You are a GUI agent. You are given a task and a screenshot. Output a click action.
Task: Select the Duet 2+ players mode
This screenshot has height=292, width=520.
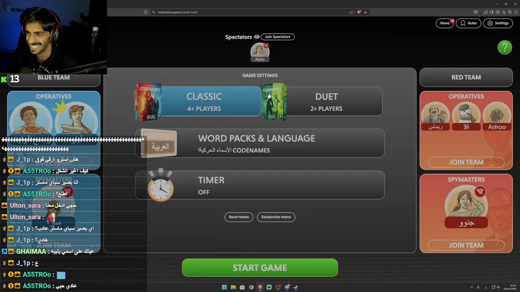coord(326,102)
